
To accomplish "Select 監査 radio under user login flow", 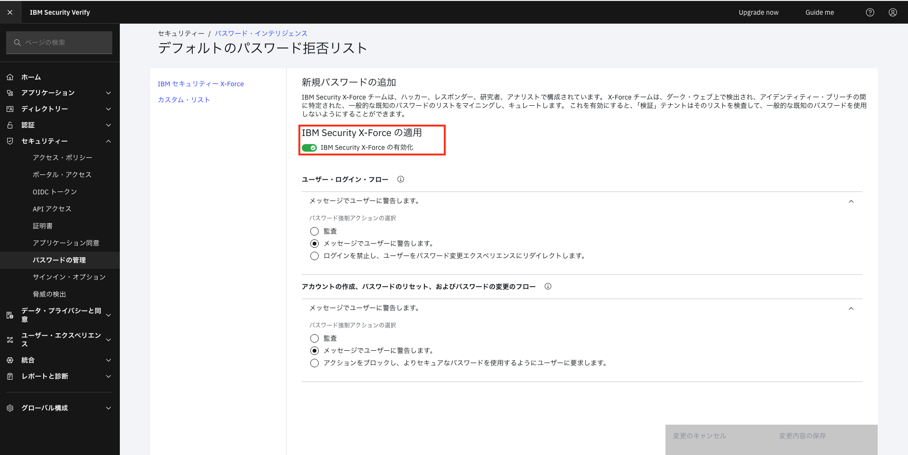I will (x=315, y=231).
